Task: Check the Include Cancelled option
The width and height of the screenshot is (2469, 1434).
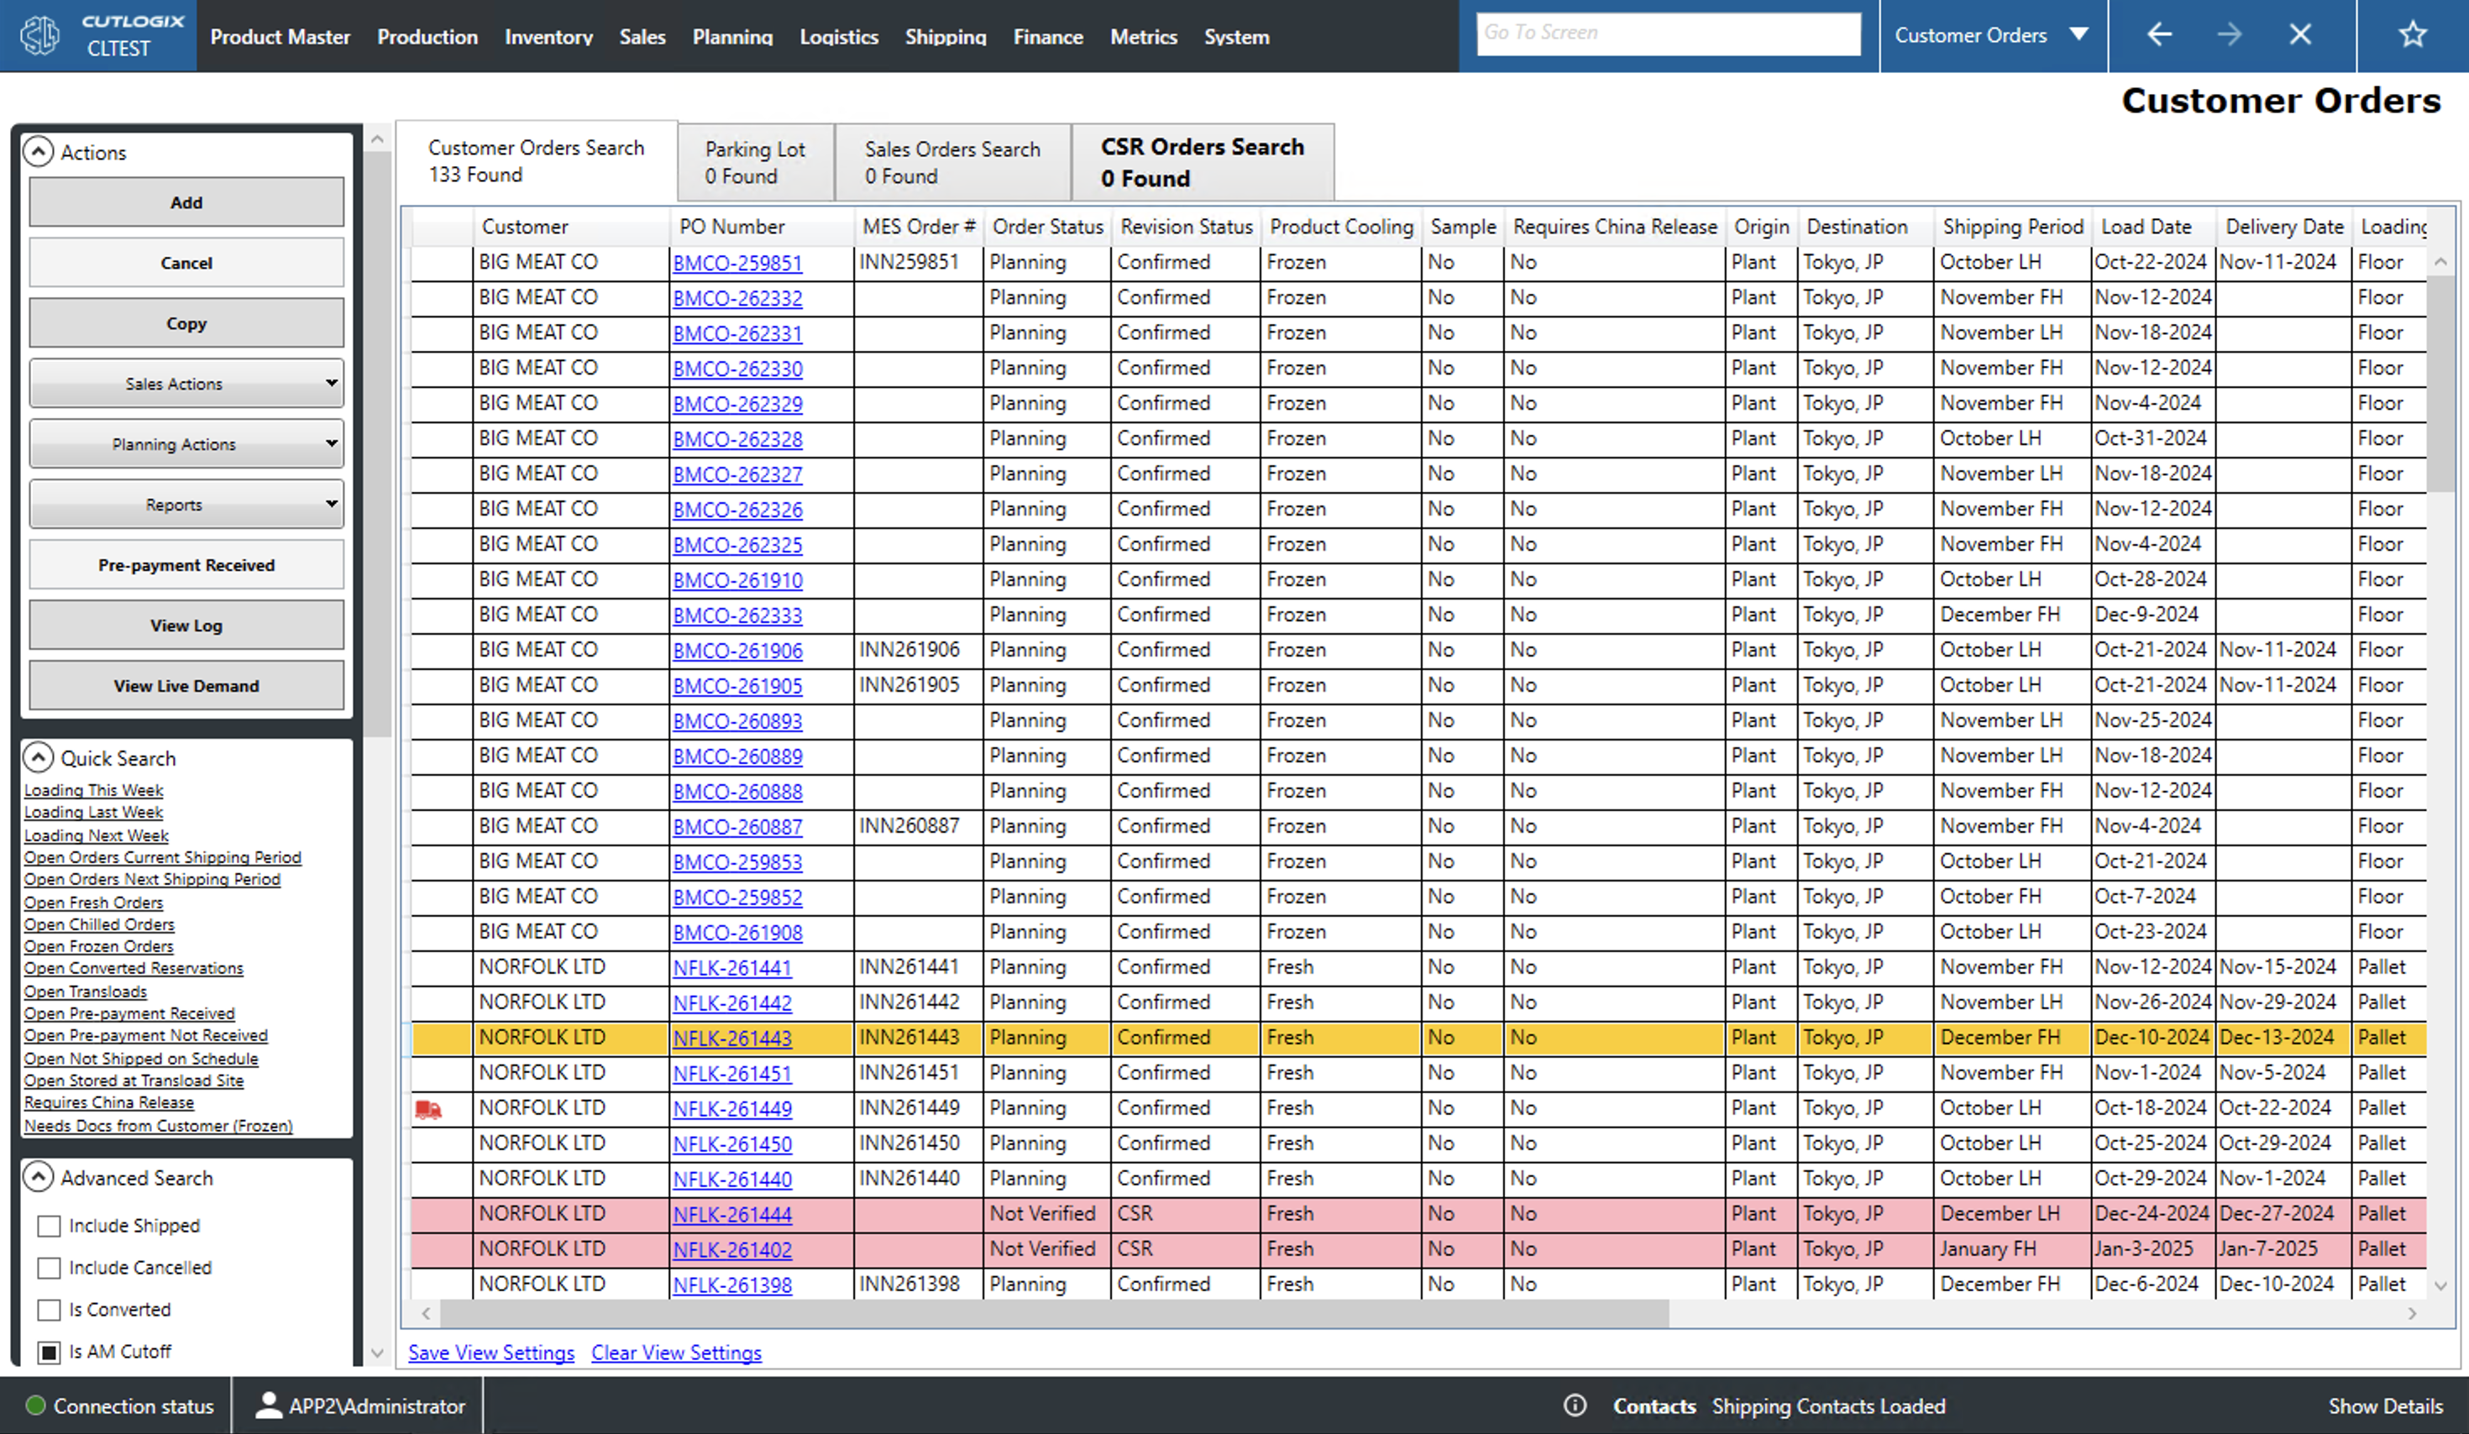Action: coord(49,1268)
